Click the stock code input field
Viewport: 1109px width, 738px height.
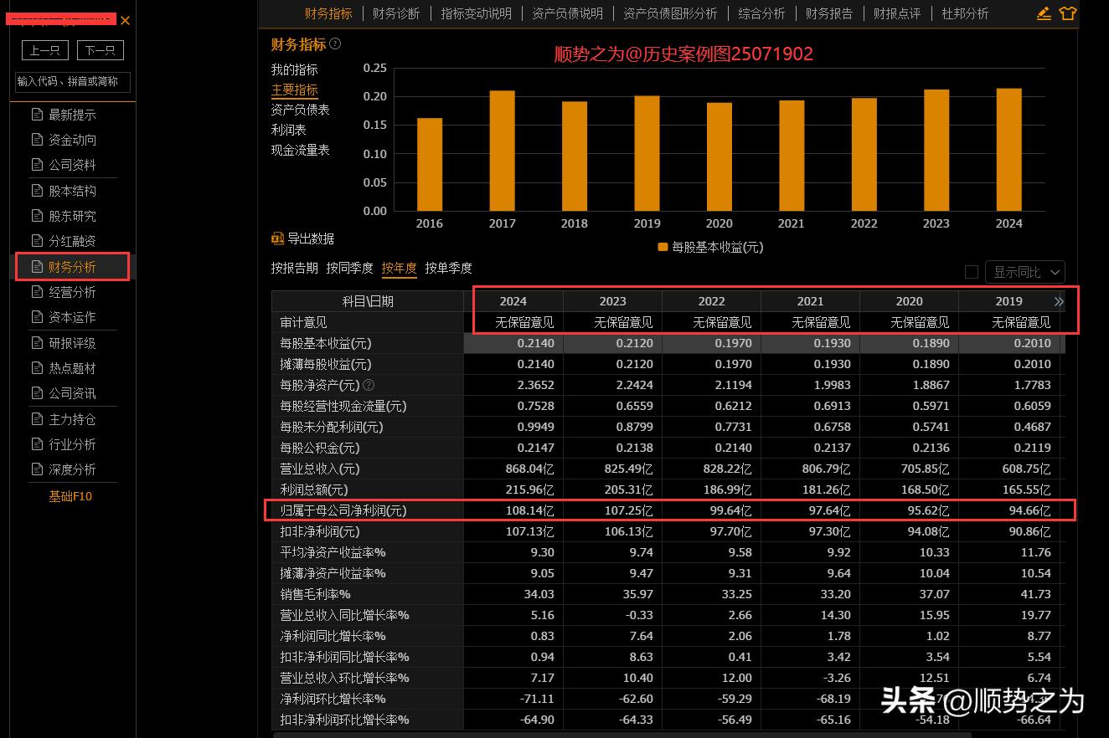pos(71,82)
